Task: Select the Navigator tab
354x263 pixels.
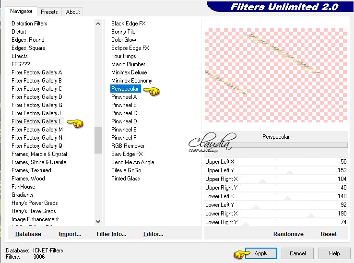Action: [21, 11]
